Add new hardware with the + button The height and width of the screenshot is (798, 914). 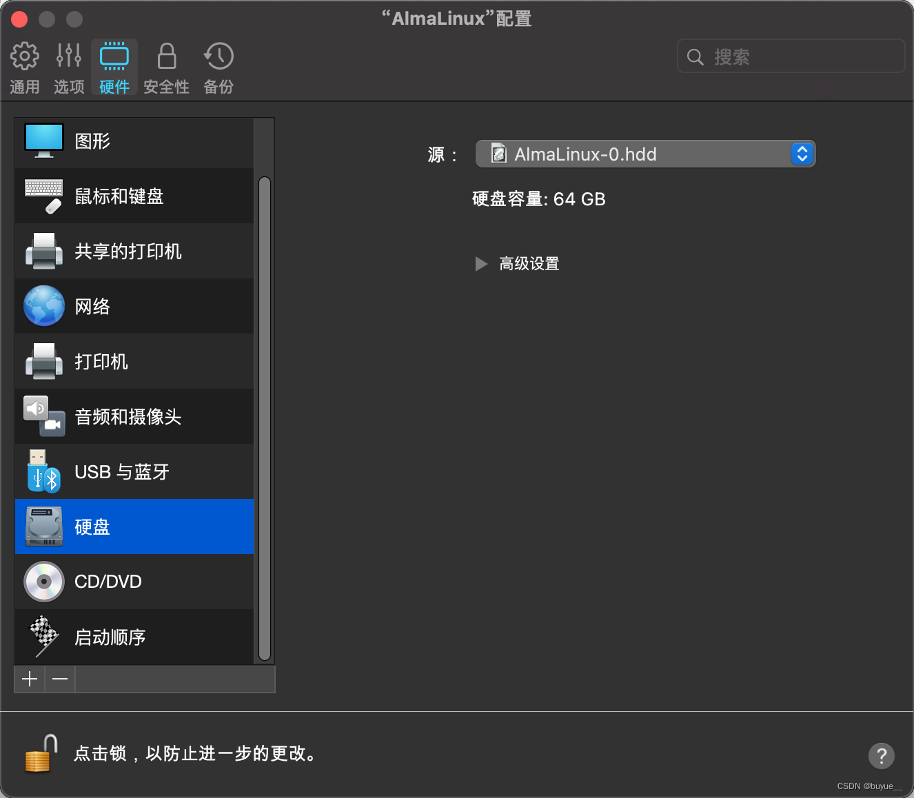click(x=29, y=679)
